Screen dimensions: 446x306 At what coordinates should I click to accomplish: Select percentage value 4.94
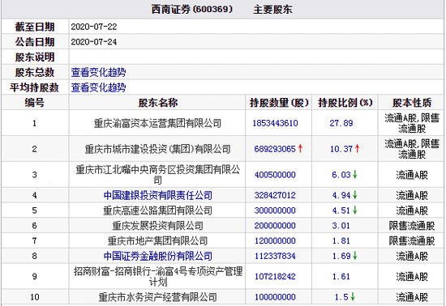tap(341, 195)
